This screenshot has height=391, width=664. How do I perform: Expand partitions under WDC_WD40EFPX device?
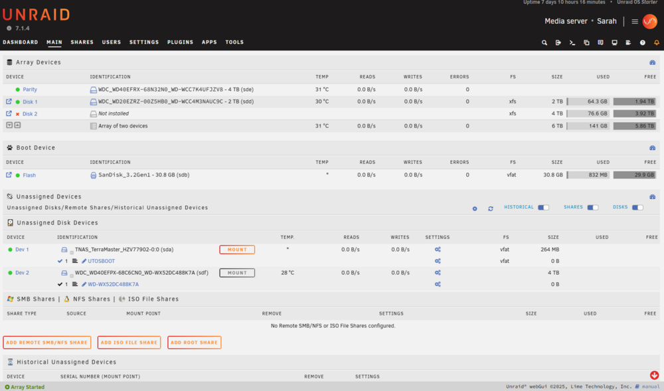[x=72, y=275]
